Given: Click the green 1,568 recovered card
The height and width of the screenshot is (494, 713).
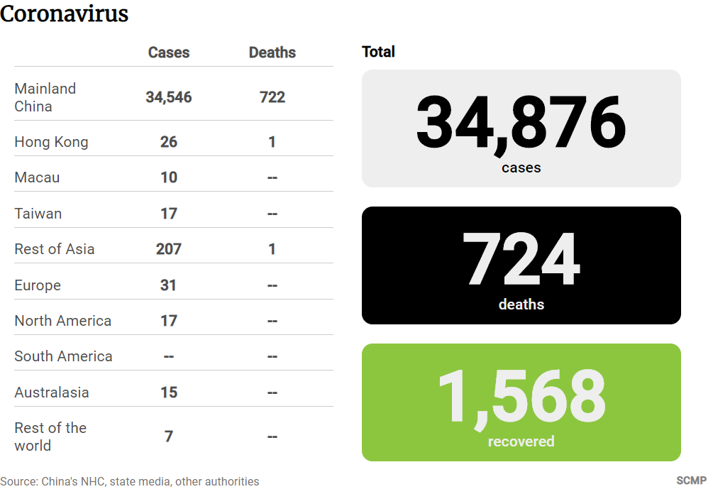Looking at the screenshot, I should 521,402.
